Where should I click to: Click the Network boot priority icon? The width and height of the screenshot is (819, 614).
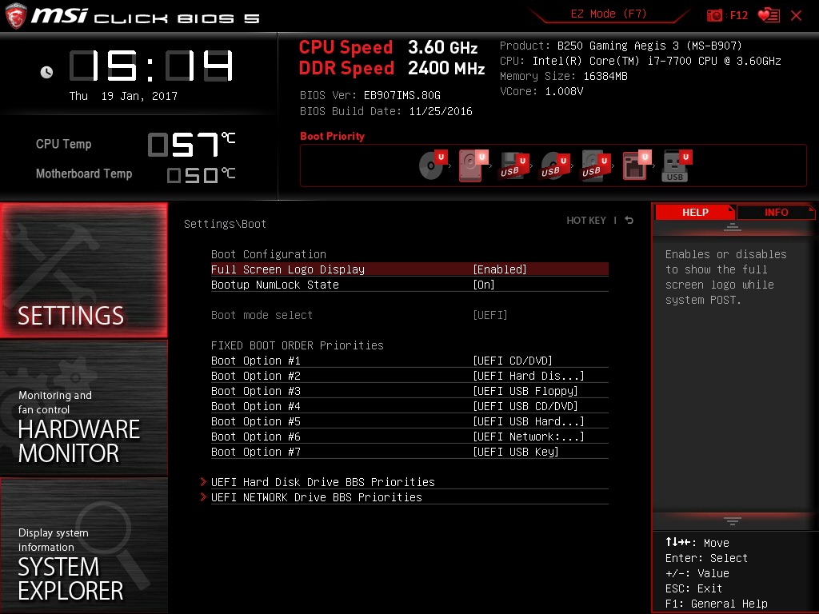click(x=637, y=165)
